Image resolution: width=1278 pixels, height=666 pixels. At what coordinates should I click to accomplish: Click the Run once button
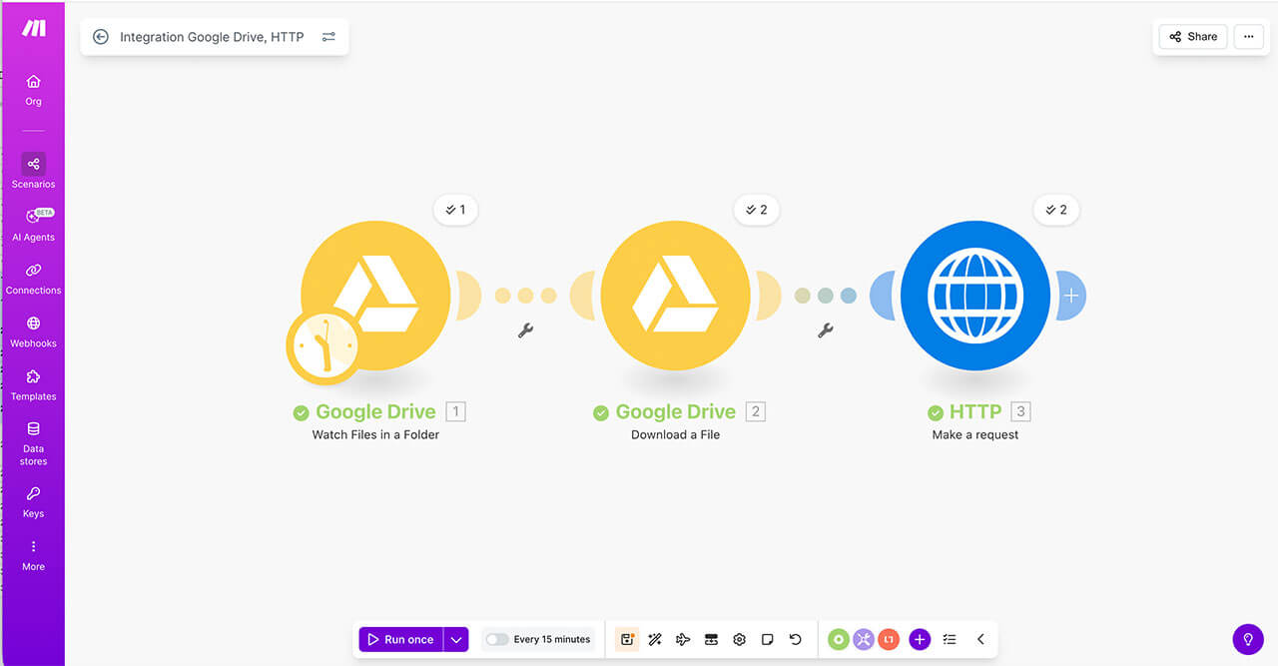(x=400, y=639)
